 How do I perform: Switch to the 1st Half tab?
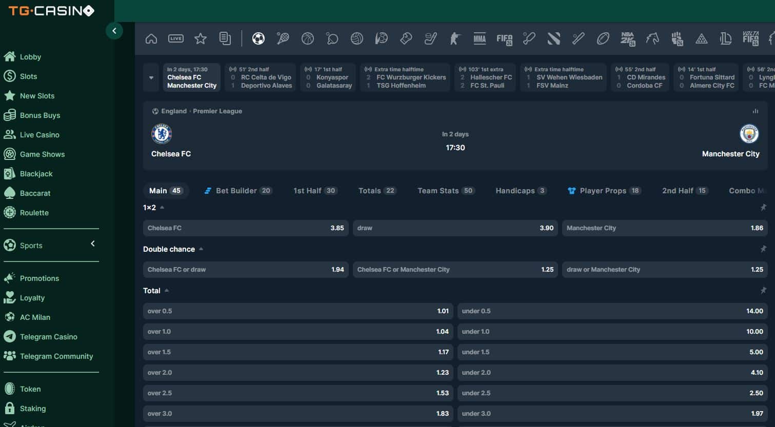click(x=315, y=191)
